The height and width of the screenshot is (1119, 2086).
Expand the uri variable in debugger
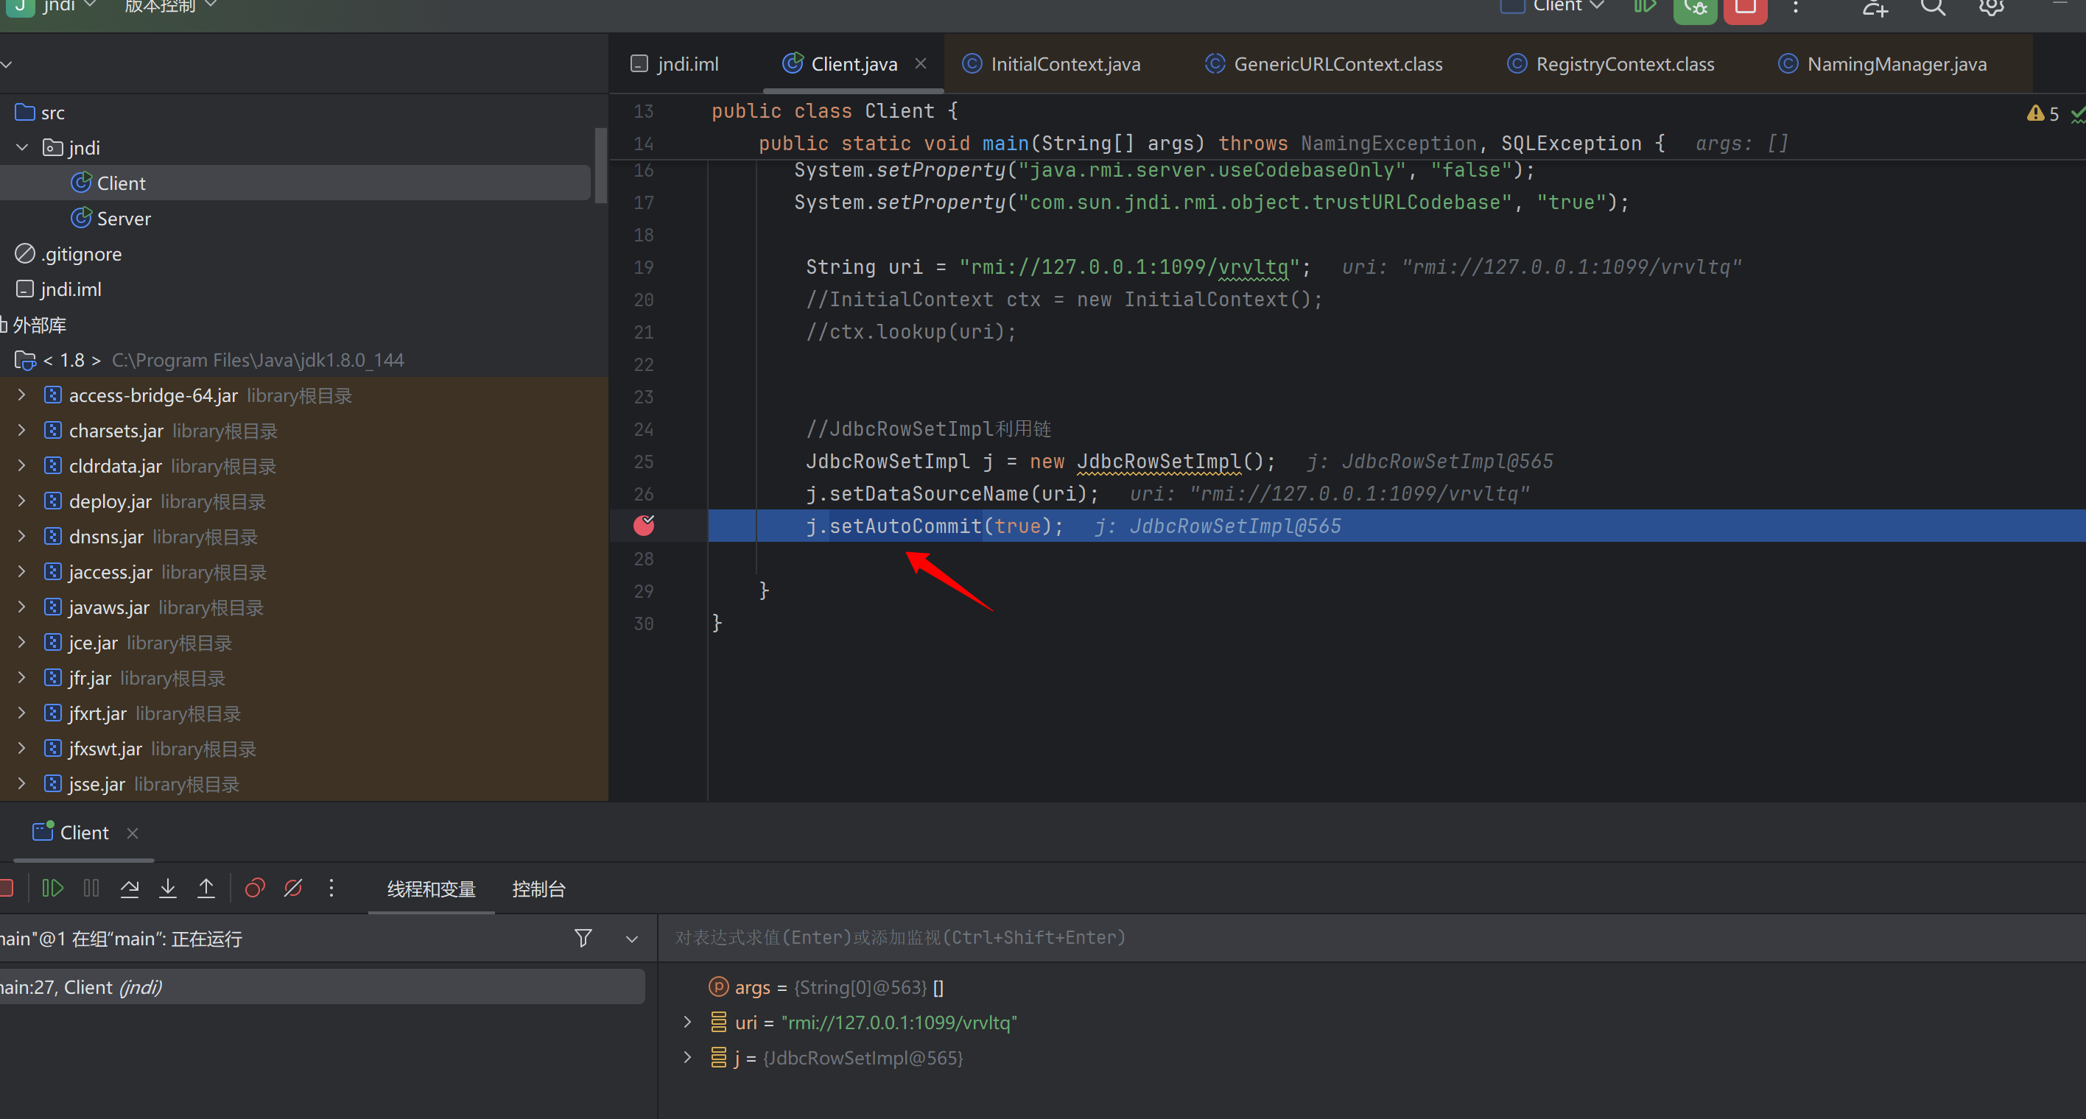tap(687, 1022)
